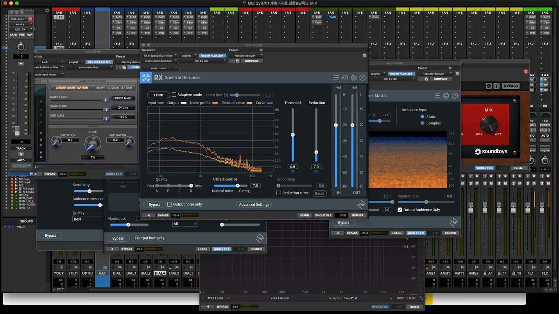
Task: Uncheck Output Ambience Only in Ambience Match
Action: [400, 210]
